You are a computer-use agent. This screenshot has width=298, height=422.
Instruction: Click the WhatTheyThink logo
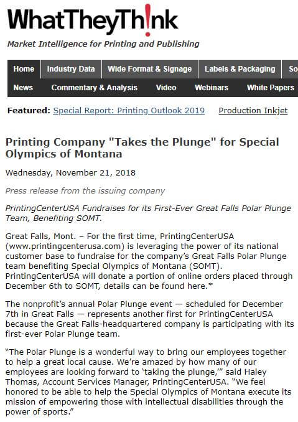click(x=93, y=20)
